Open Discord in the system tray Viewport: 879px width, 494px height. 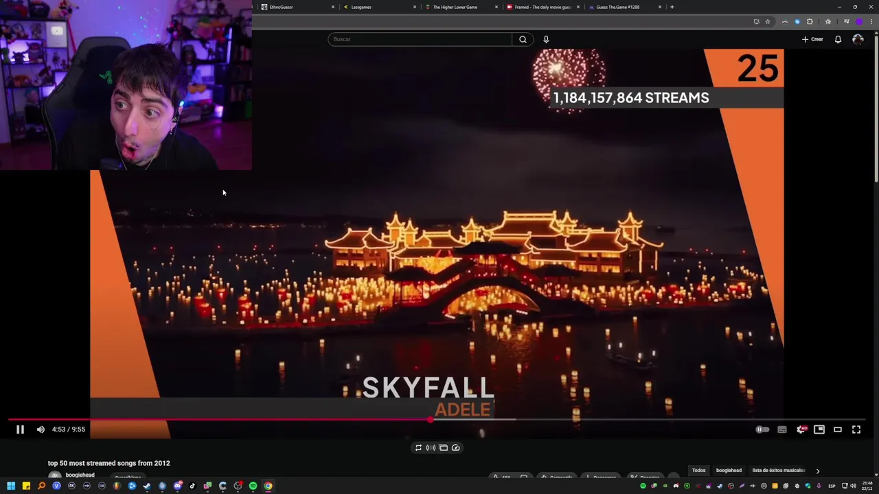676,486
